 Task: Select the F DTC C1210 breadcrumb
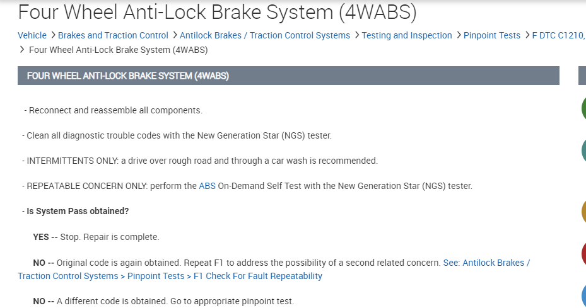558,35
